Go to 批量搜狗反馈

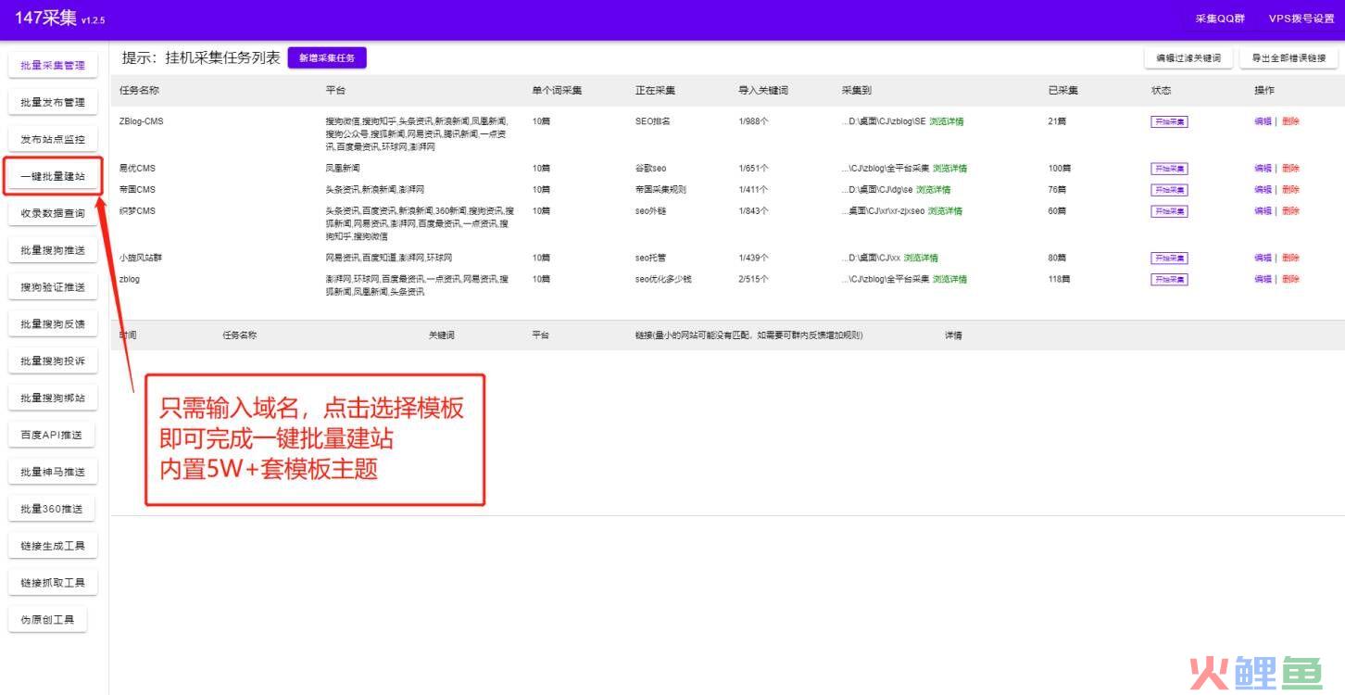point(53,324)
